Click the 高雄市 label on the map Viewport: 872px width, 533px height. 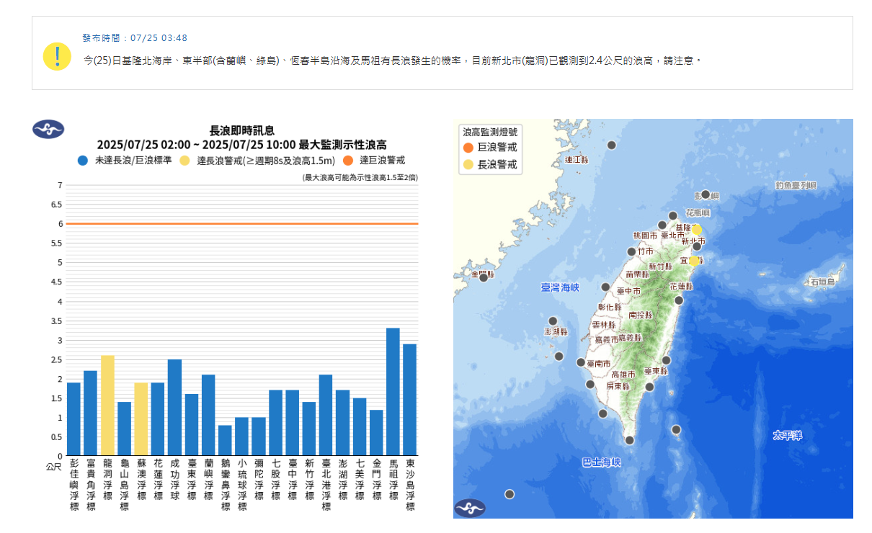623,375
